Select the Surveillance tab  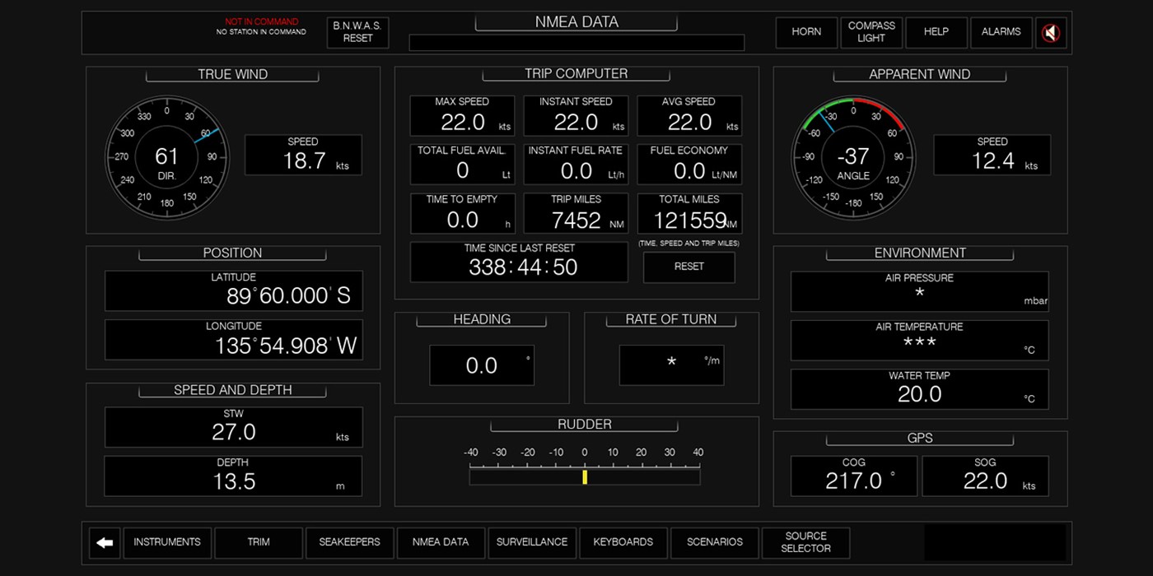[x=532, y=542]
